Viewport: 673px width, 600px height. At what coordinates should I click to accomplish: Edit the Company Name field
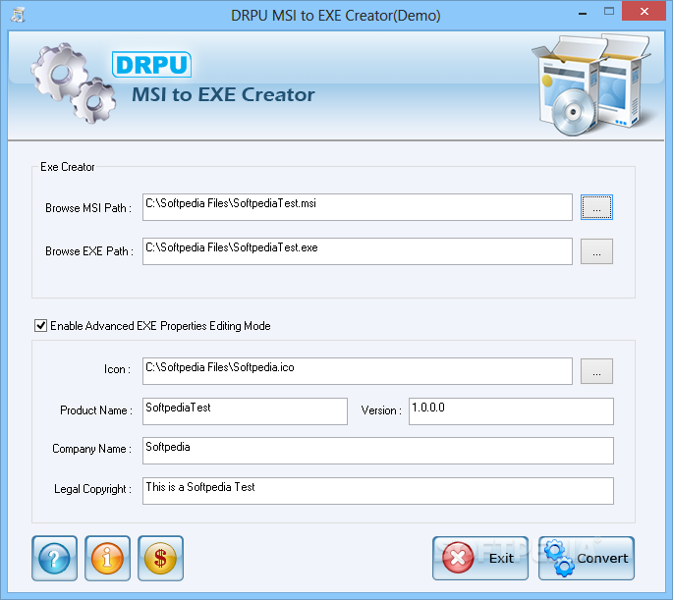tap(377, 451)
